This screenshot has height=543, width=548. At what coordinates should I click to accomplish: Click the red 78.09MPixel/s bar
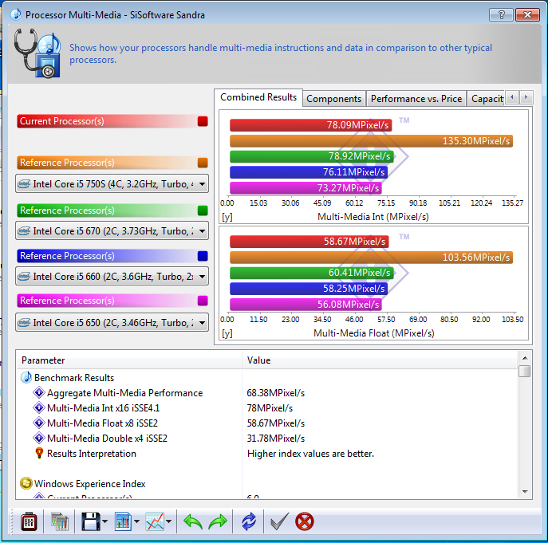coord(311,125)
